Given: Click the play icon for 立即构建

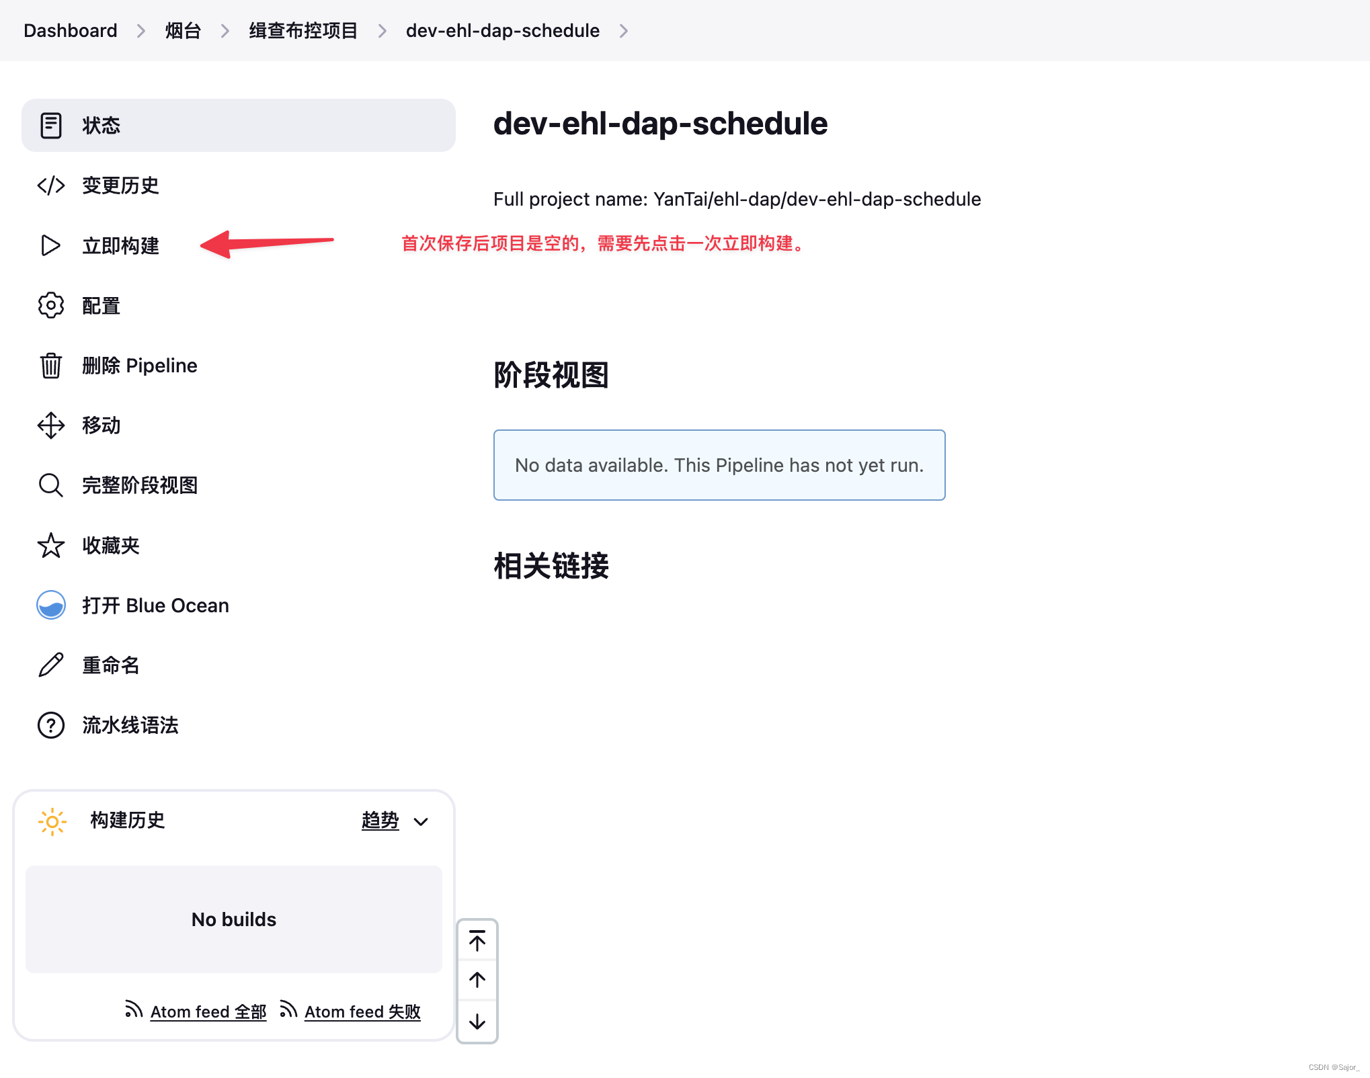Looking at the screenshot, I should (x=50, y=245).
